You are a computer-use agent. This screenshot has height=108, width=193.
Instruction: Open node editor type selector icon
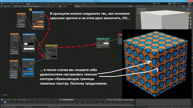pos(2,6)
